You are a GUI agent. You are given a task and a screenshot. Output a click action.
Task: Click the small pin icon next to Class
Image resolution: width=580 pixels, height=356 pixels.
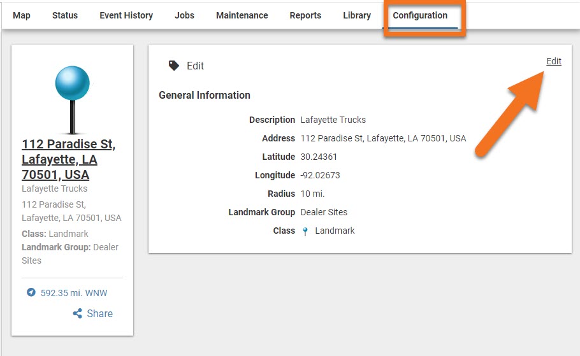[306, 231]
